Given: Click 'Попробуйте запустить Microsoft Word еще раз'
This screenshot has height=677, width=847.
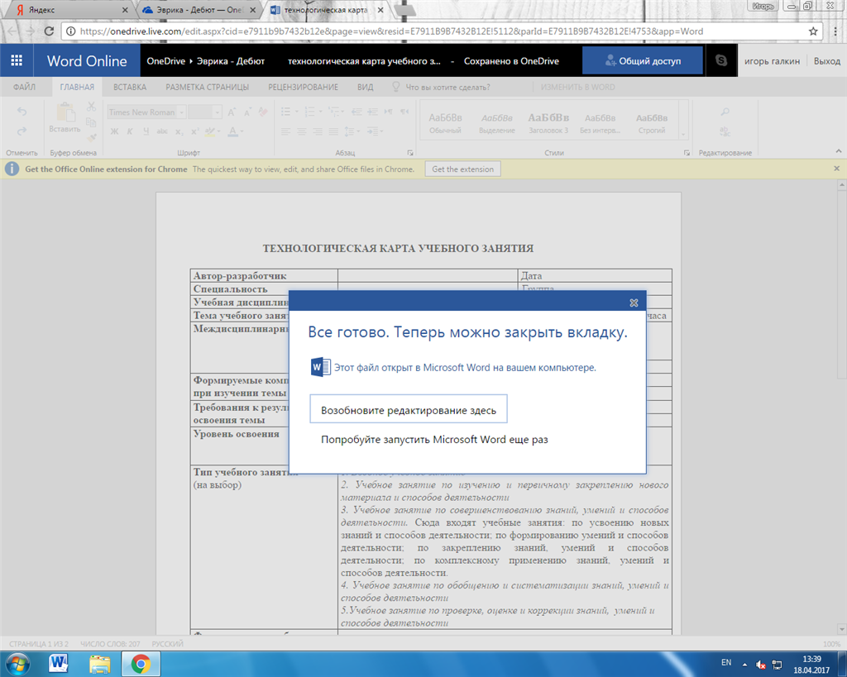Looking at the screenshot, I should 434,440.
